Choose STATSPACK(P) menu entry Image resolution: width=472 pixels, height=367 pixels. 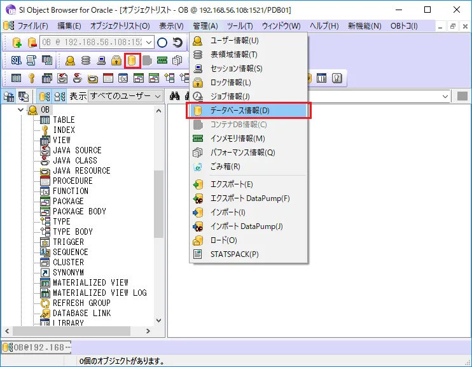[x=249, y=254]
